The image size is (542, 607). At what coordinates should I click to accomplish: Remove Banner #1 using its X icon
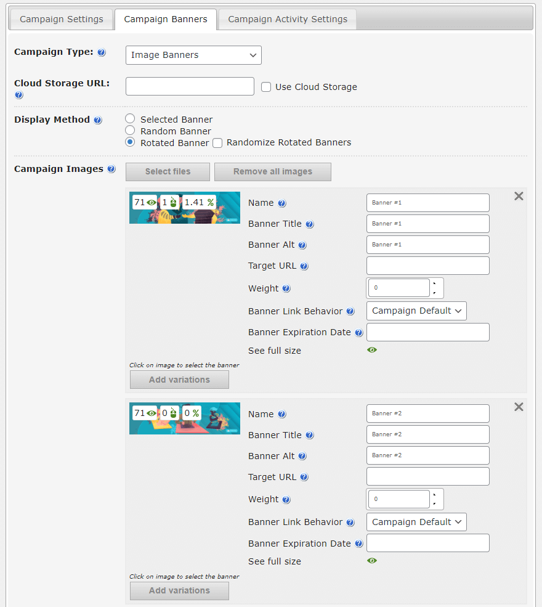[519, 196]
